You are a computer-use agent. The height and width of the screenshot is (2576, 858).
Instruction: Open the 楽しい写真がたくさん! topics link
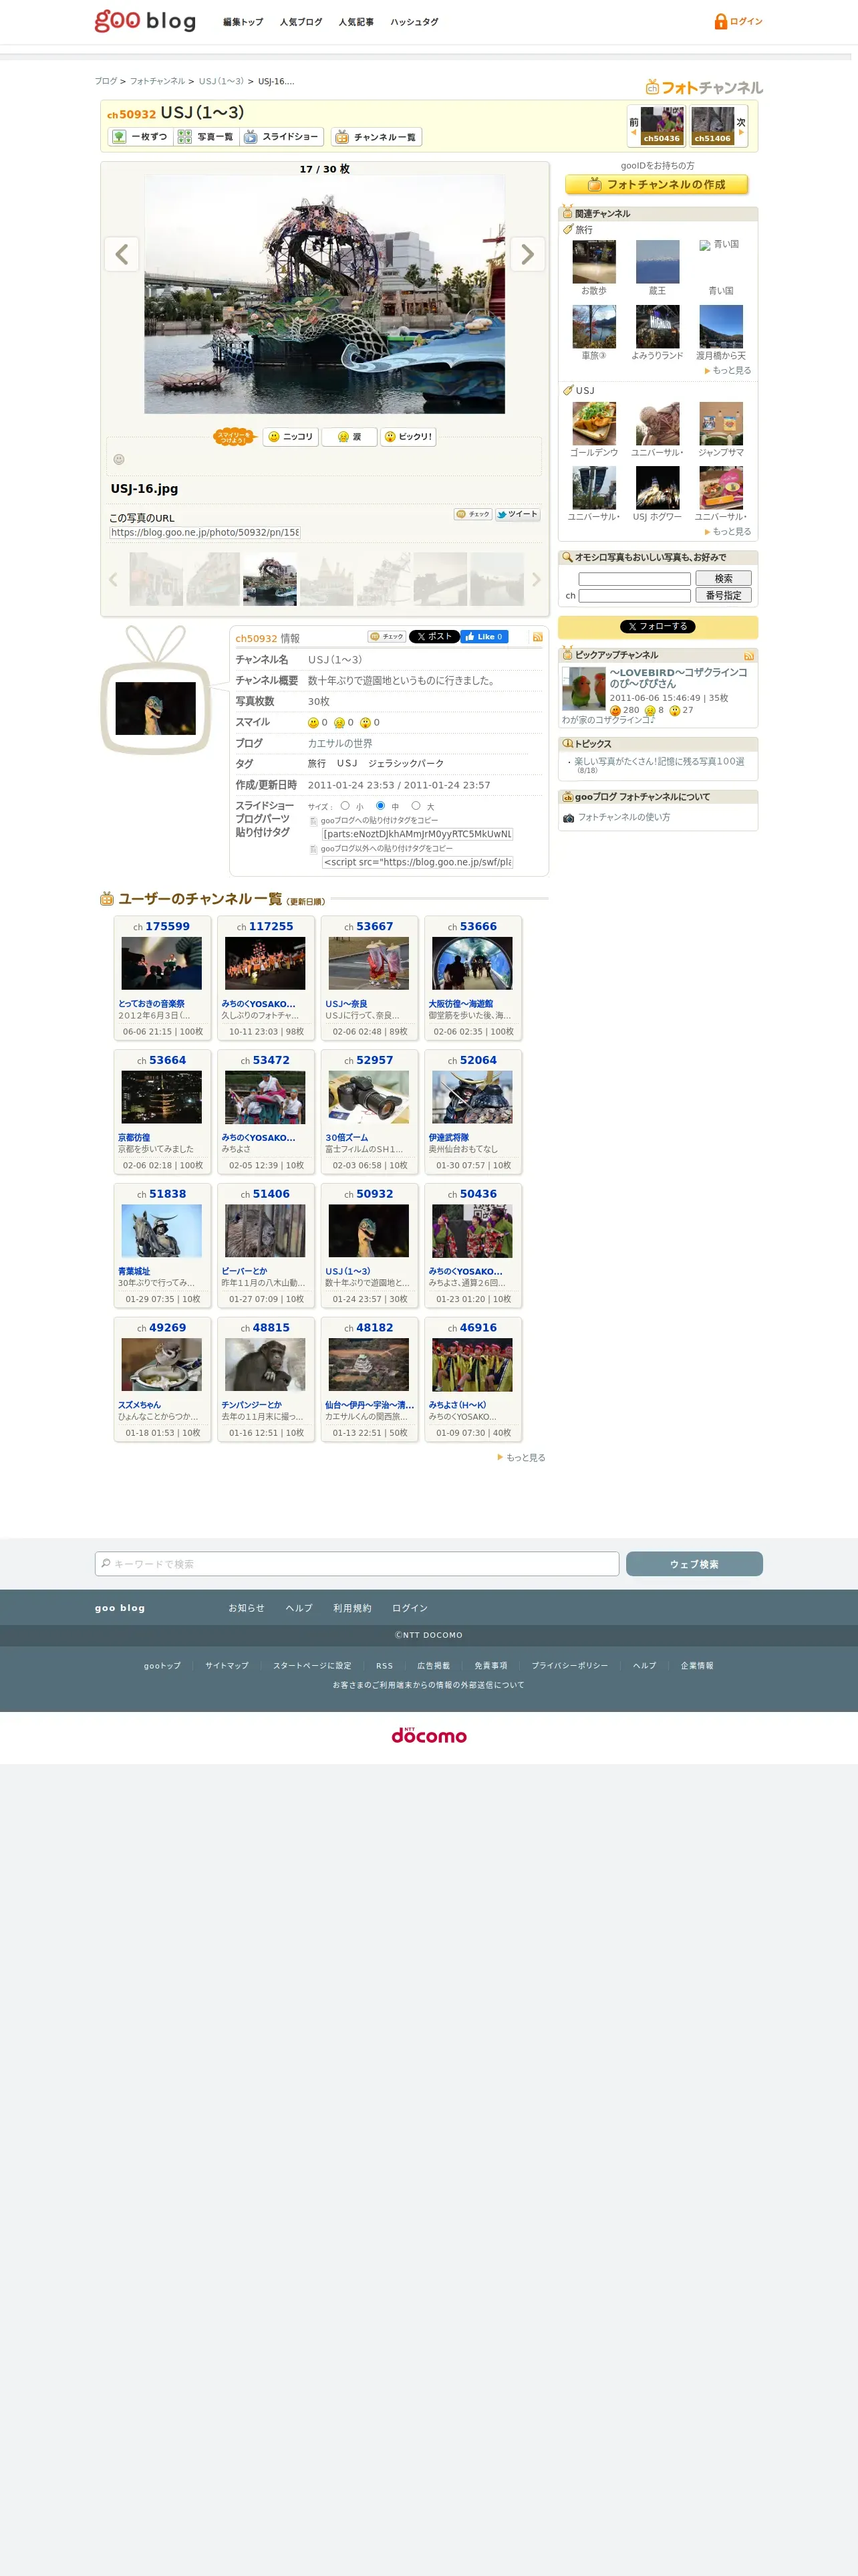point(660,762)
